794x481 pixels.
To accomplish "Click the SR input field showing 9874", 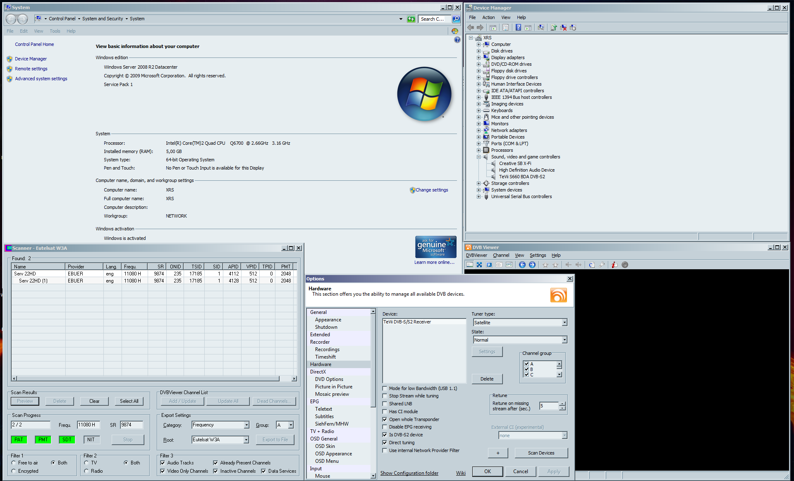I will click(x=132, y=425).
